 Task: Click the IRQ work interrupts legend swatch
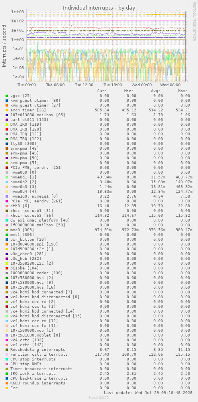click(x=7, y=374)
